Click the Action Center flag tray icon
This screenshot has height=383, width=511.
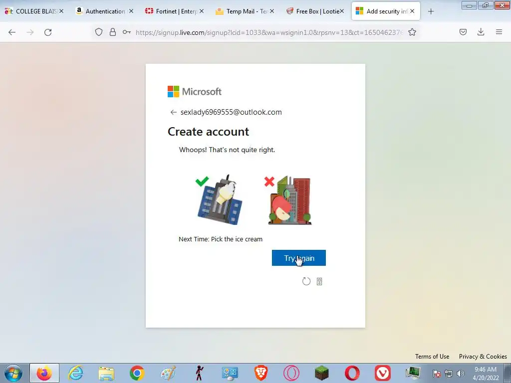[436, 374]
